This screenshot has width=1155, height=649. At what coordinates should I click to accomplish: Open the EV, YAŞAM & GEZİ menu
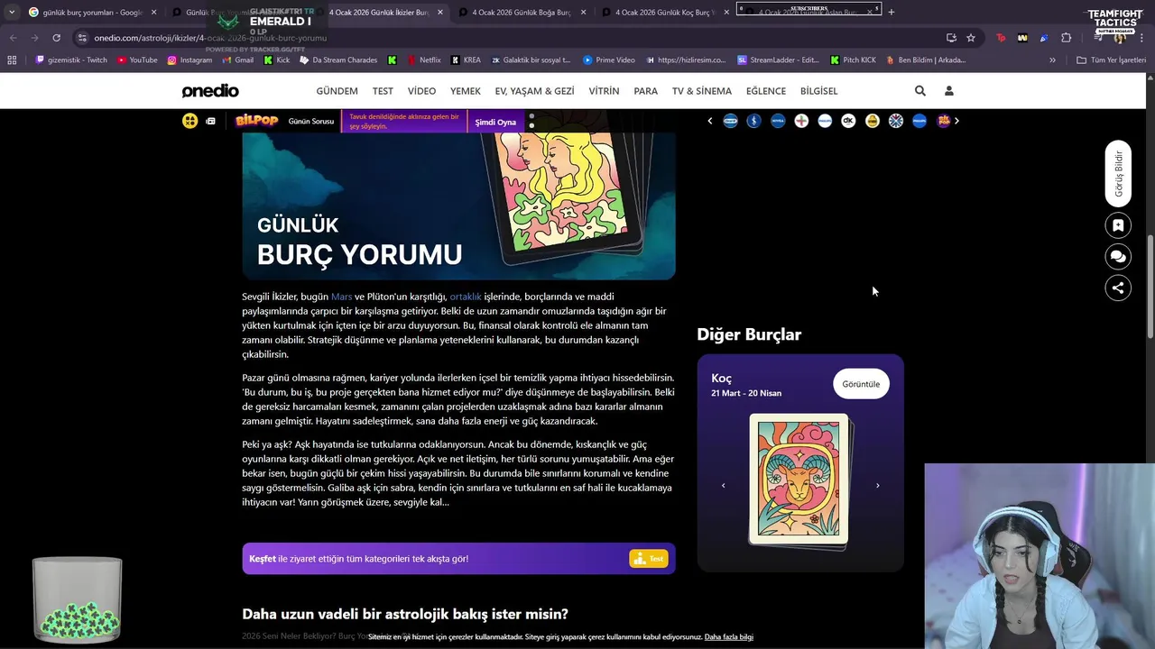(x=534, y=91)
